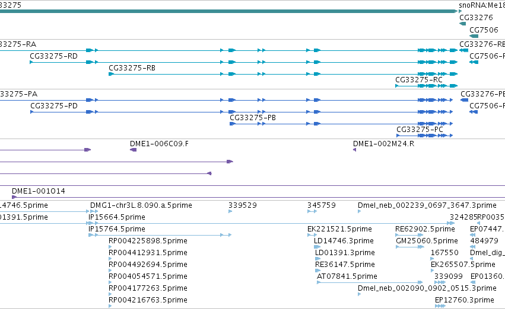This screenshot has height=309, width=505.
Task: Select the CG7506 gene glyph
Action: [474, 36]
